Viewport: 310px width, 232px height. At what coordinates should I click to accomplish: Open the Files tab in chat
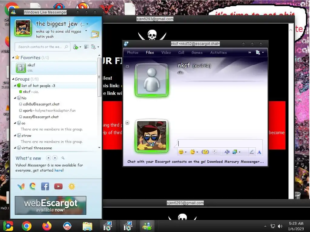[150, 53]
